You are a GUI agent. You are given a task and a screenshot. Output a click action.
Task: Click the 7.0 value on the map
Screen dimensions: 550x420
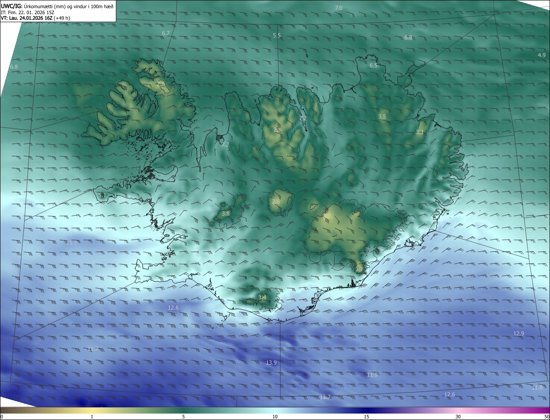[339, 8]
